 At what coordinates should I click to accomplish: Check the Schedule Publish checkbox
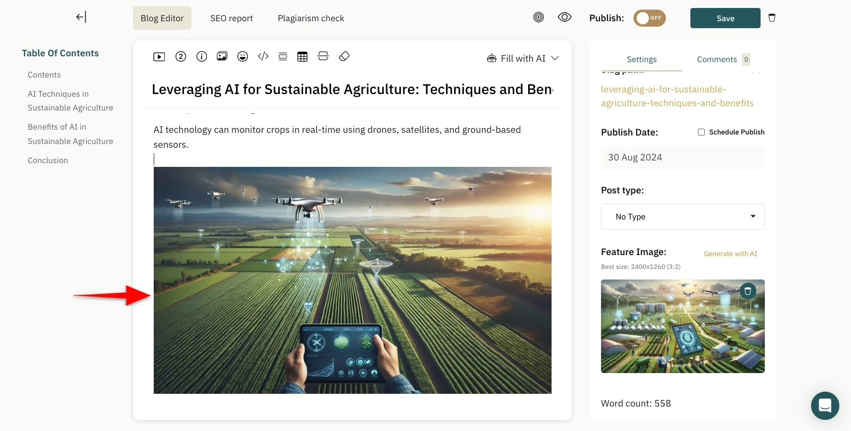click(x=702, y=132)
